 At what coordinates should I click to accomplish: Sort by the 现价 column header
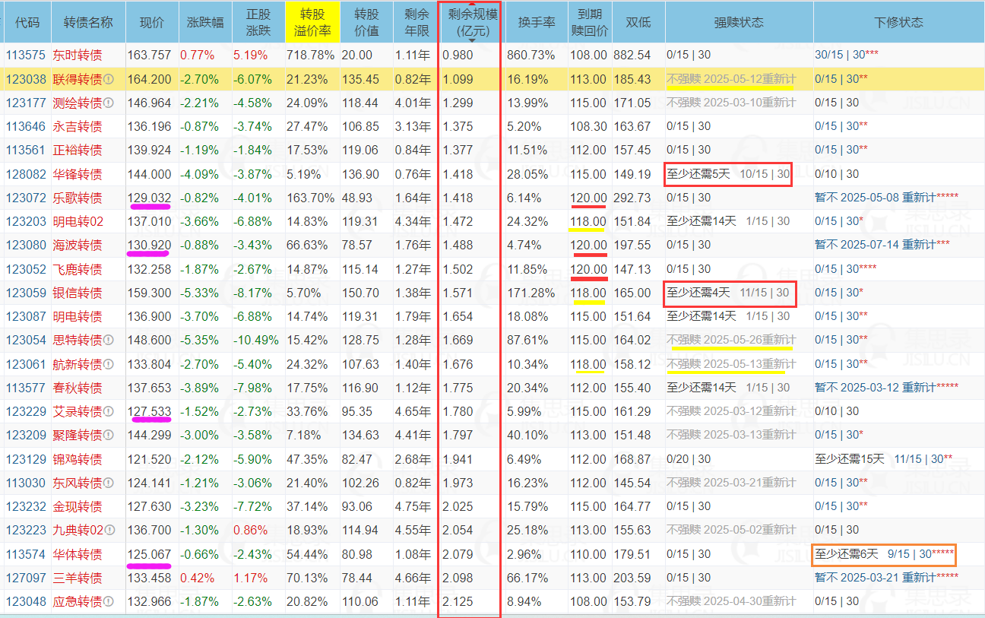pos(152,22)
